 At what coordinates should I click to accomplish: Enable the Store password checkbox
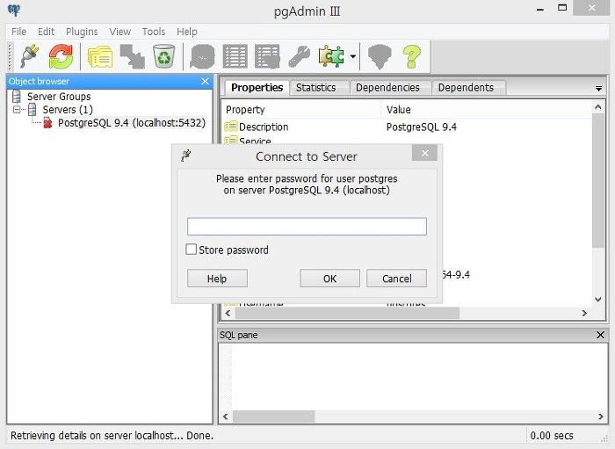click(x=191, y=250)
